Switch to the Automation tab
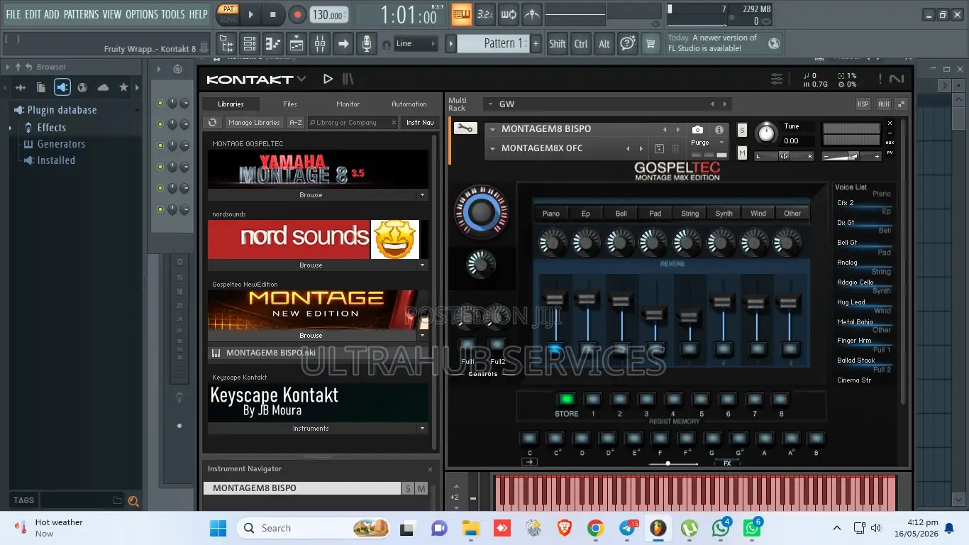The height and width of the screenshot is (545, 969). click(409, 104)
